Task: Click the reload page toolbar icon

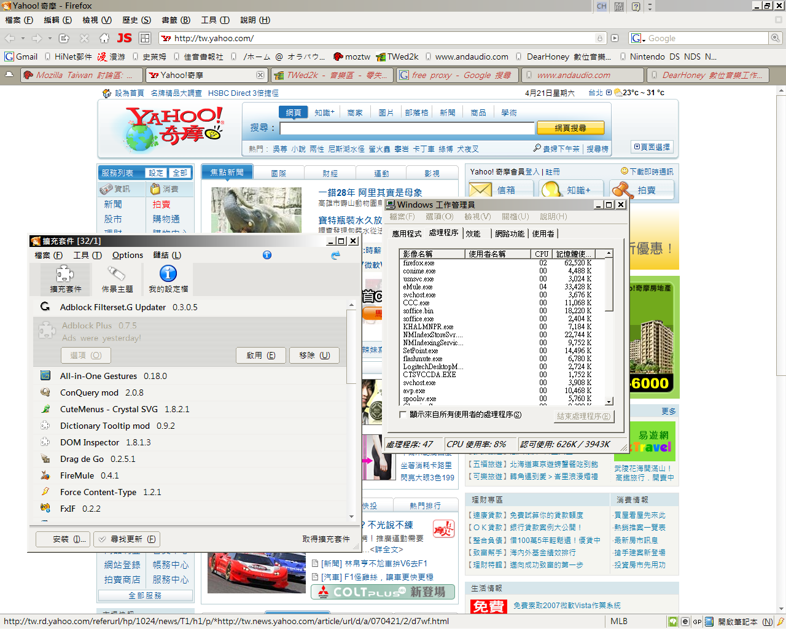Action: 64,38
